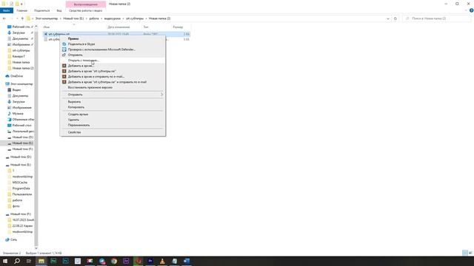Click the Сеть network icon in the sidebar
The height and width of the screenshot is (266, 474).
pos(7,239)
